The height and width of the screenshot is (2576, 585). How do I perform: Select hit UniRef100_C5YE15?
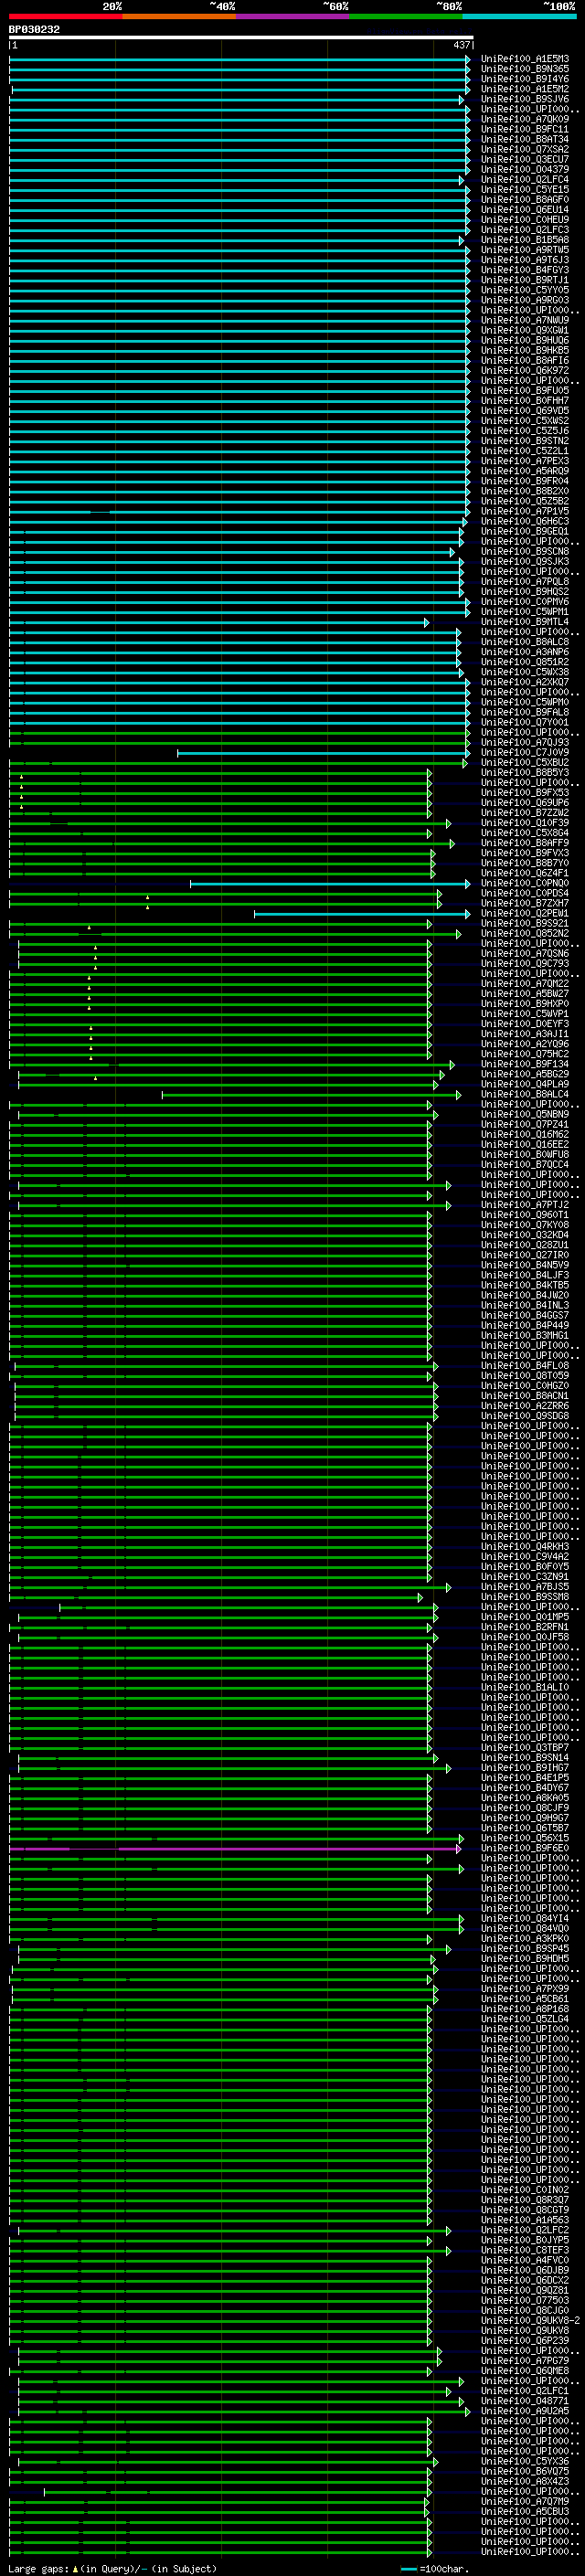[525, 190]
